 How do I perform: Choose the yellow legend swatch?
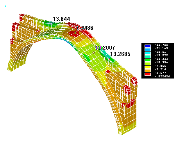point(148,67)
